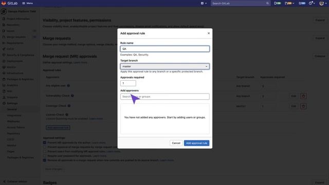
Task: Click the Deployments sidebar icon
Action: (4, 61)
